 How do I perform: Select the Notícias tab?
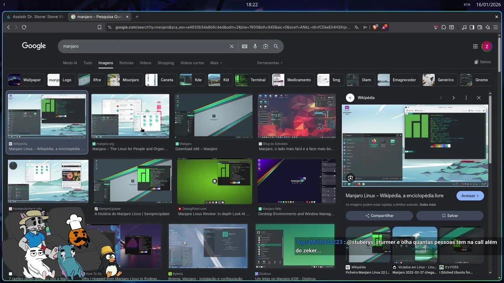[126, 63]
